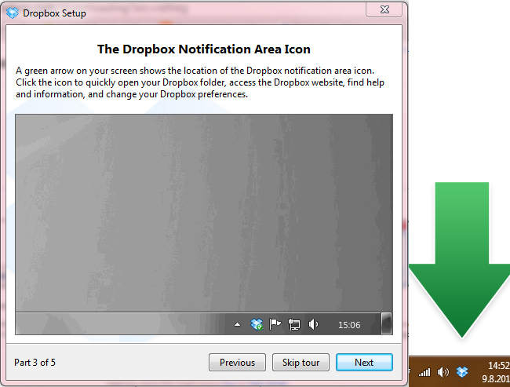Click the "Dropbox Notification Area Icon" heading
510x387 pixels.
pos(203,49)
